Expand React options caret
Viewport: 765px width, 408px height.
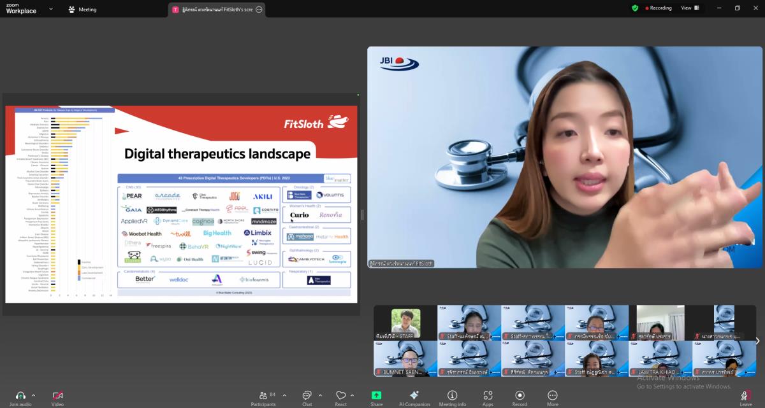pos(352,395)
